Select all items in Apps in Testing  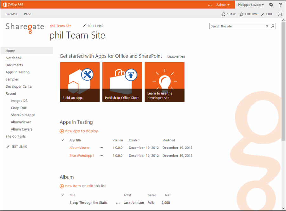pyautogui.click(x=62, y=140)
